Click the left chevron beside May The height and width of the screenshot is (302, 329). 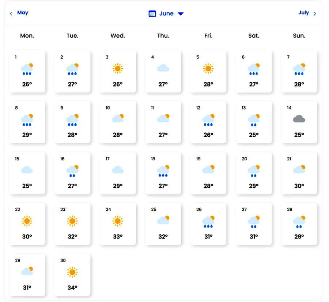pos(11,14)
